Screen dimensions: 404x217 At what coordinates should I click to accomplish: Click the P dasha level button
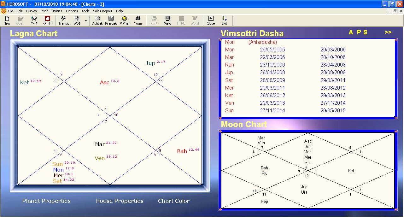[359, 32]
